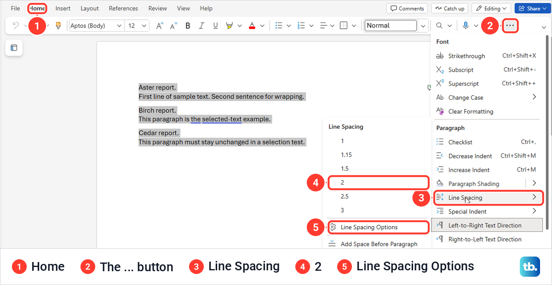This screenshot has width=552, height=285.
Task: Click the Numbering list icon
Action: [301, 26]
